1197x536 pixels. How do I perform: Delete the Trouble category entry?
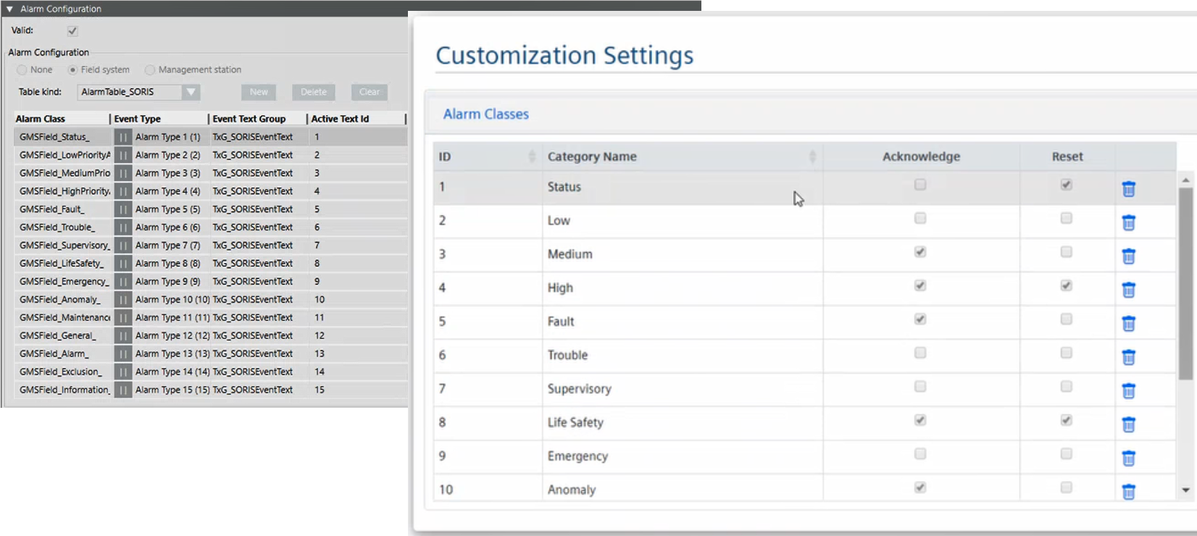point(1128,357)
